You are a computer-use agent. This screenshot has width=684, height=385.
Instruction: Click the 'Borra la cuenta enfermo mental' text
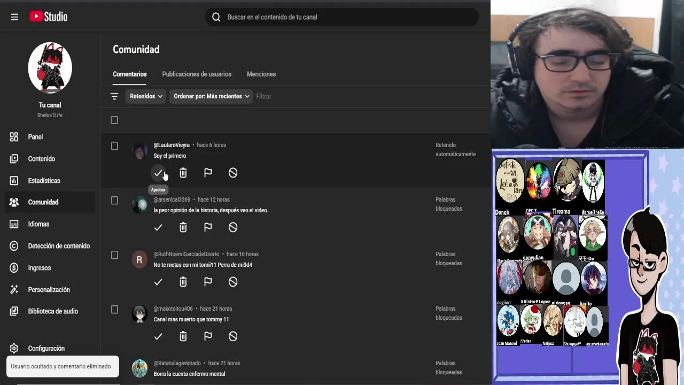pos(189,374)
